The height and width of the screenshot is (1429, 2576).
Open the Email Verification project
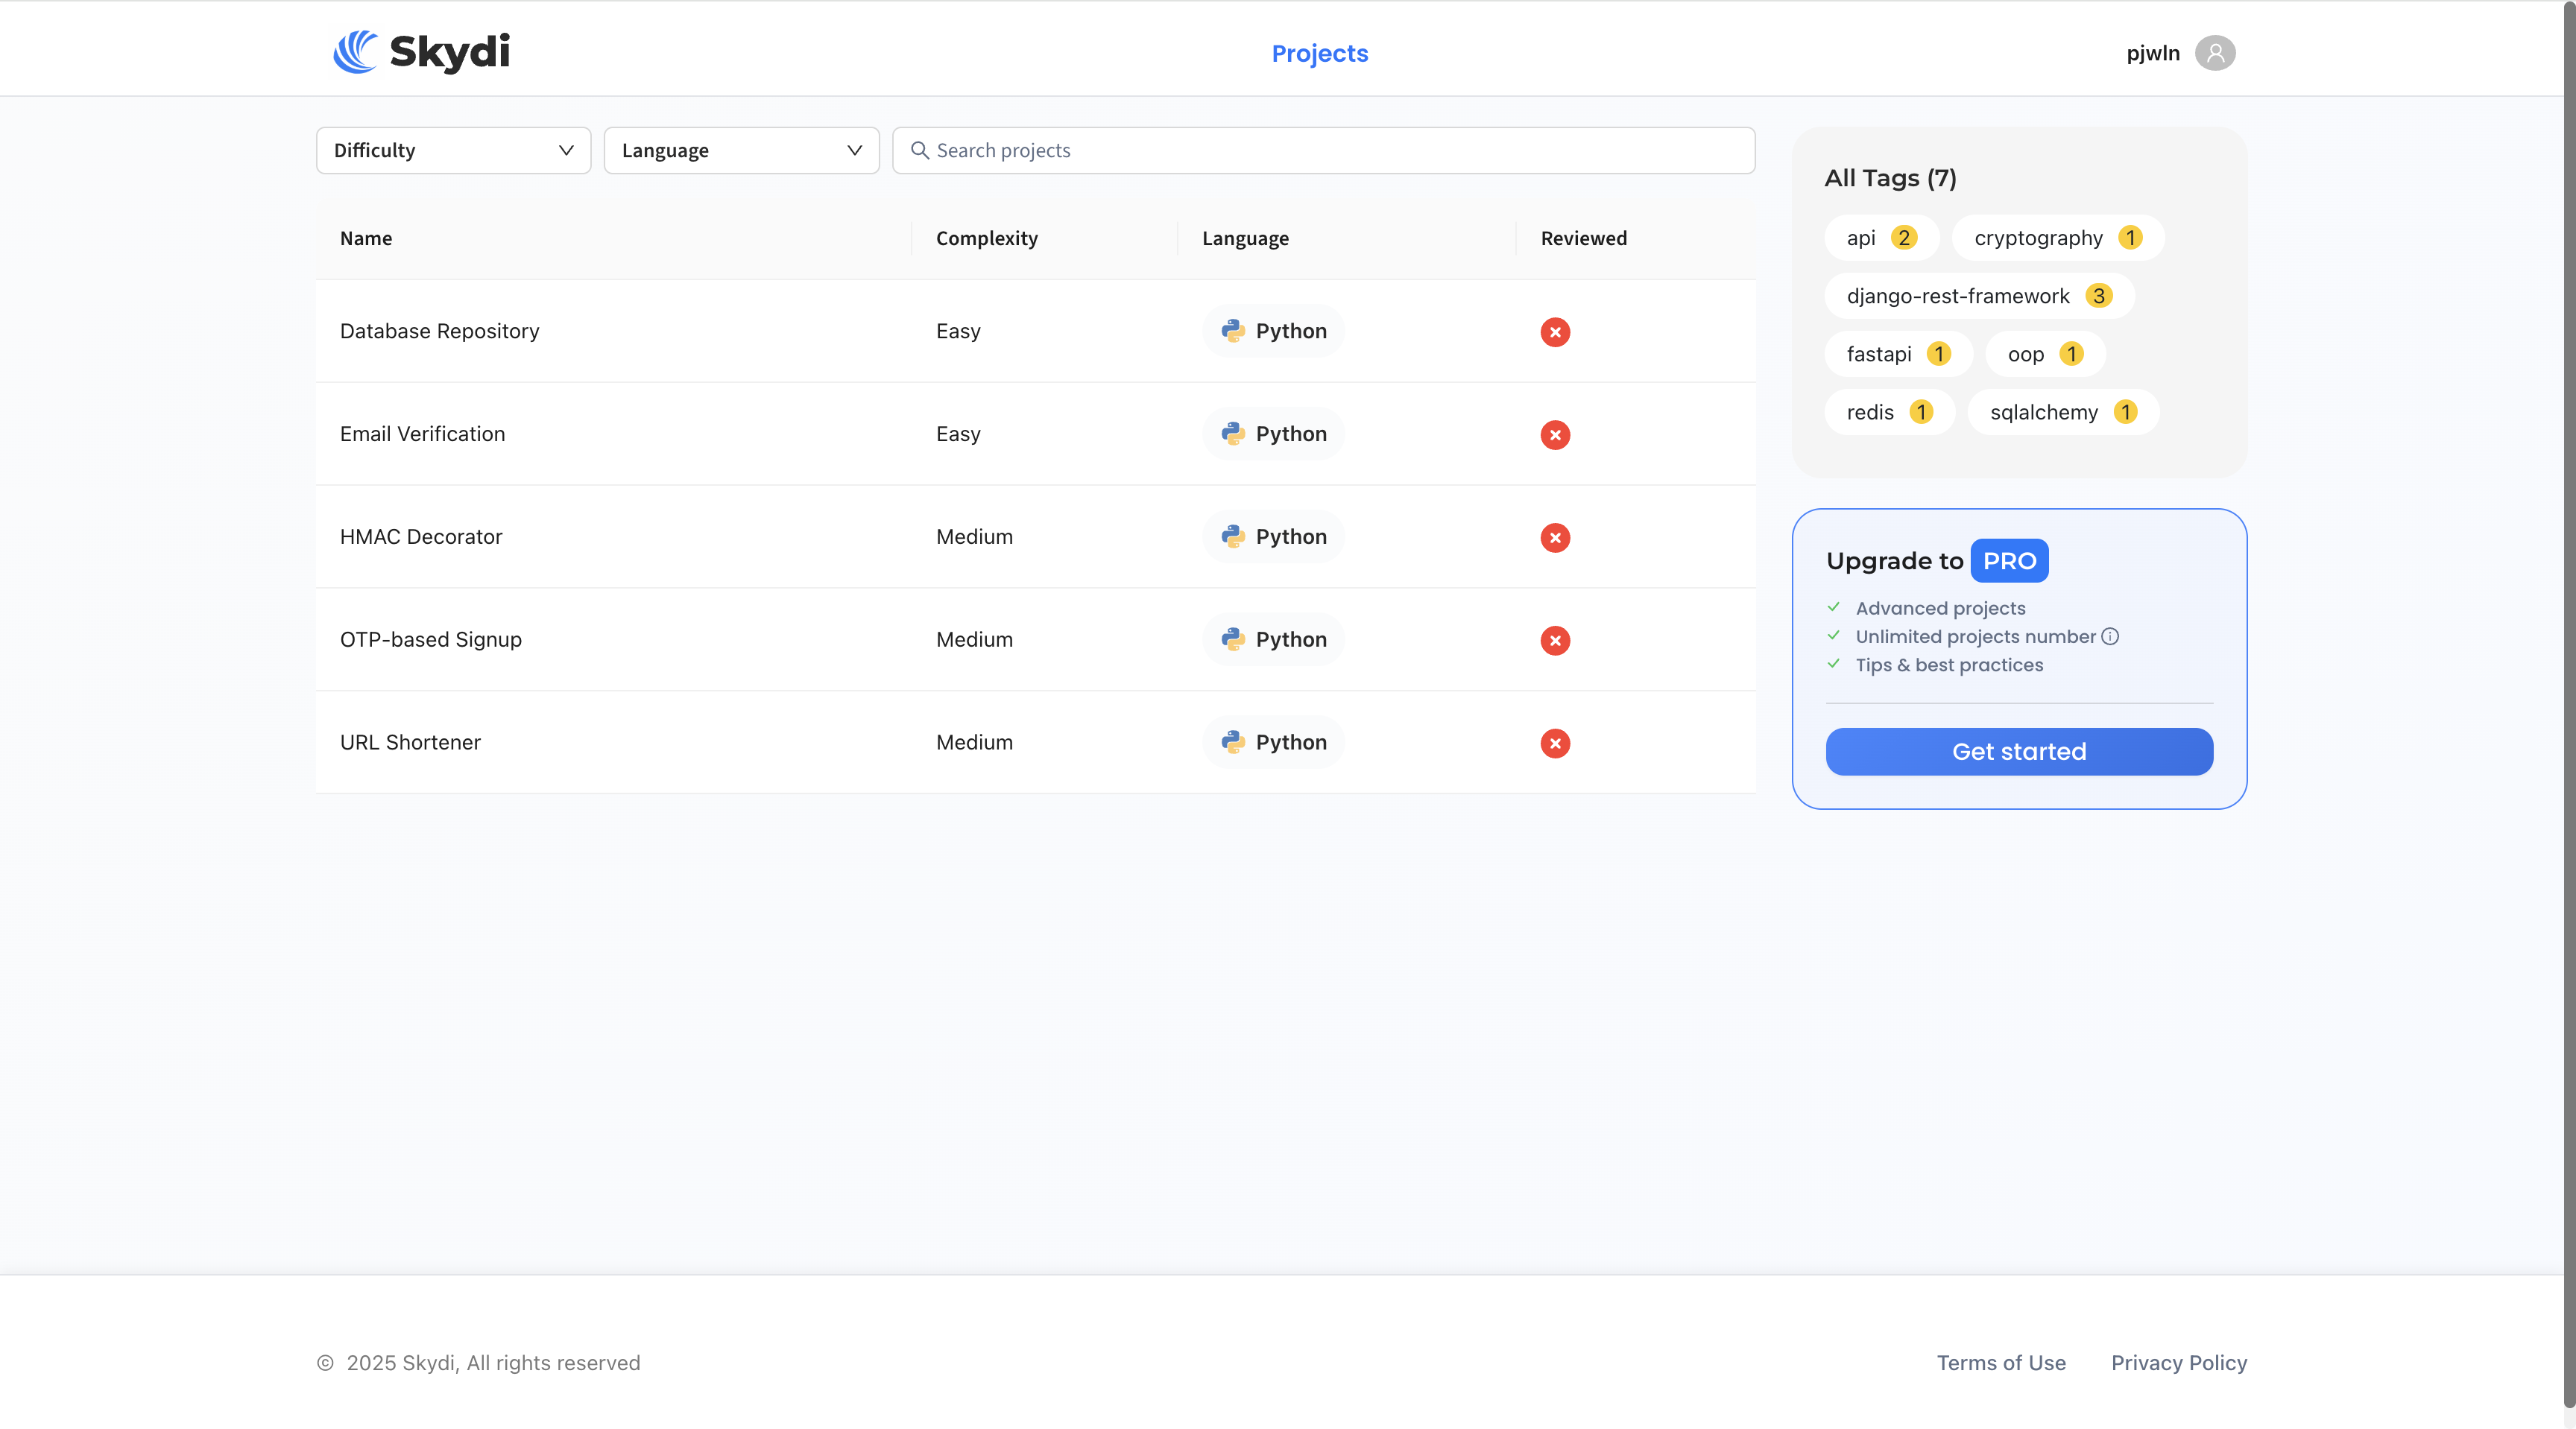tap(422, 434)
